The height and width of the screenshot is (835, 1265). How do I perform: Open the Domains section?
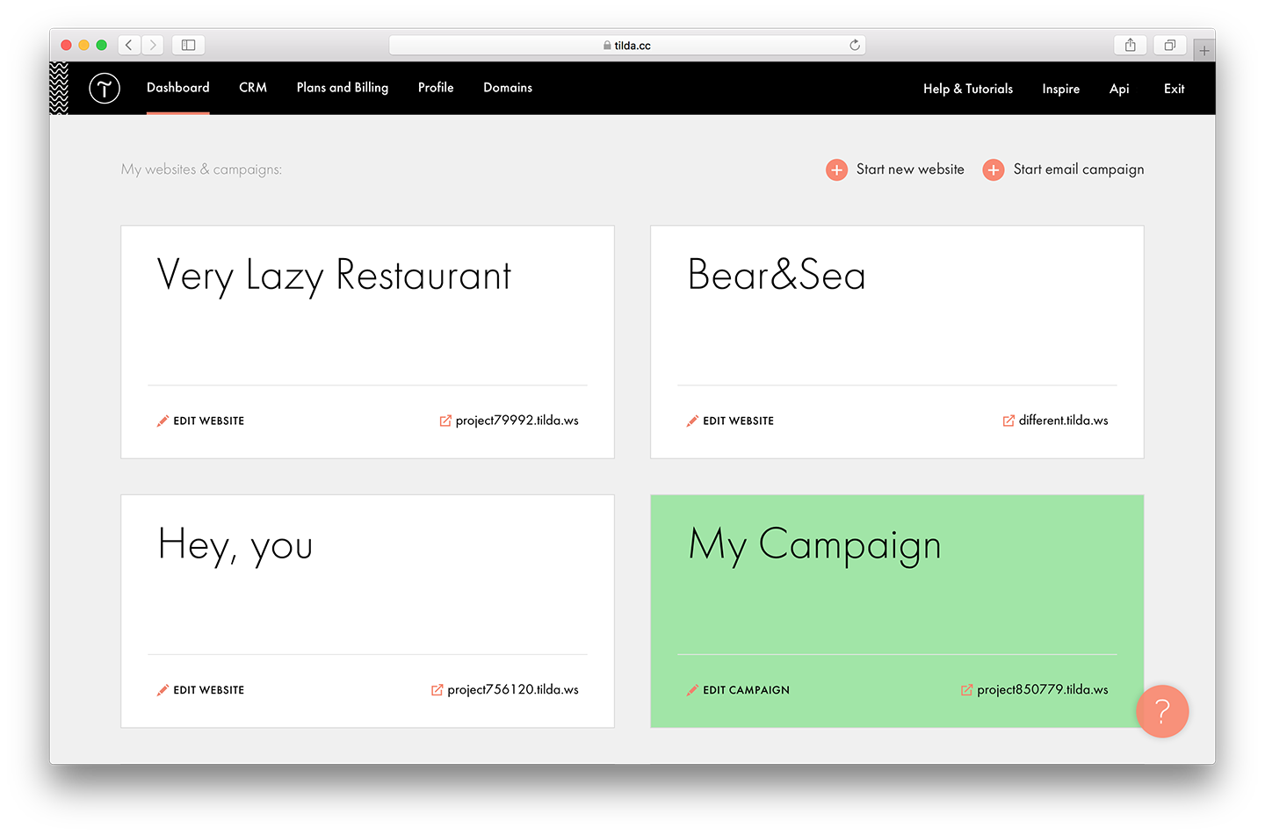tap(508, 88)
